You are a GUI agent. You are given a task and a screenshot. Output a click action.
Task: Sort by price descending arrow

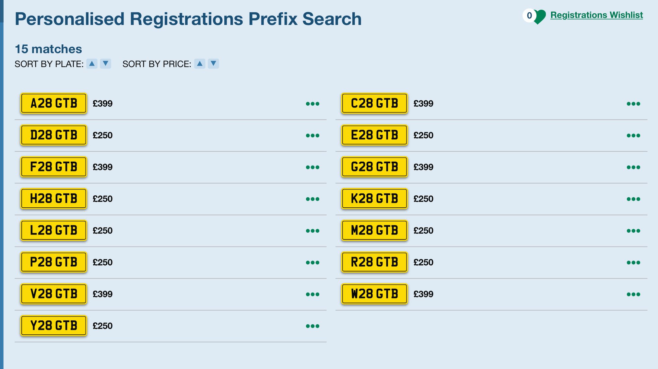(x=213, y=64)
